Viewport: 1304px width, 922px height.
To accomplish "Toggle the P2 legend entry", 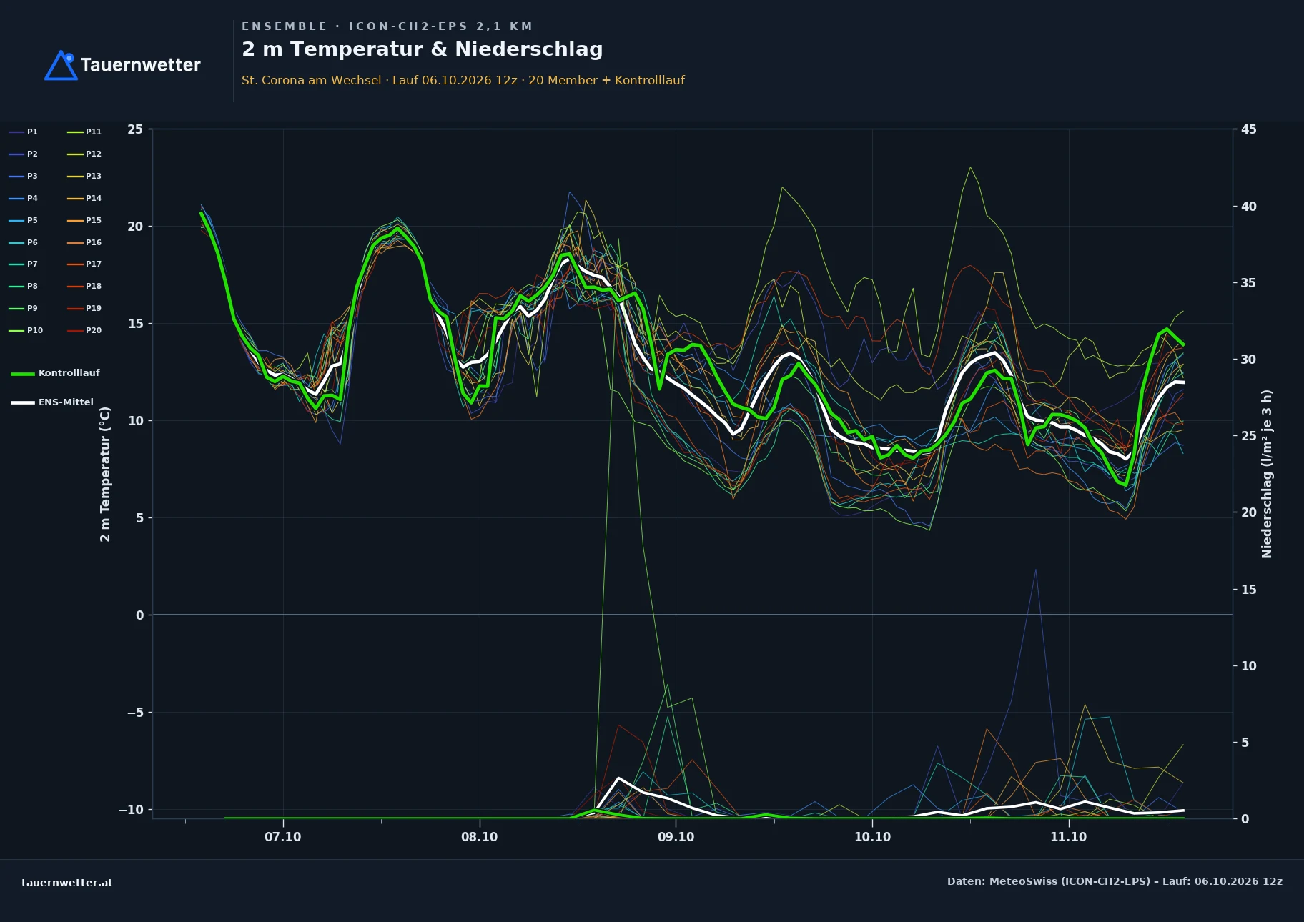I will click(24, 154).
